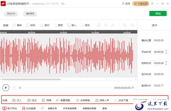Select the 选中 panel header

click(x=154, y=25)
